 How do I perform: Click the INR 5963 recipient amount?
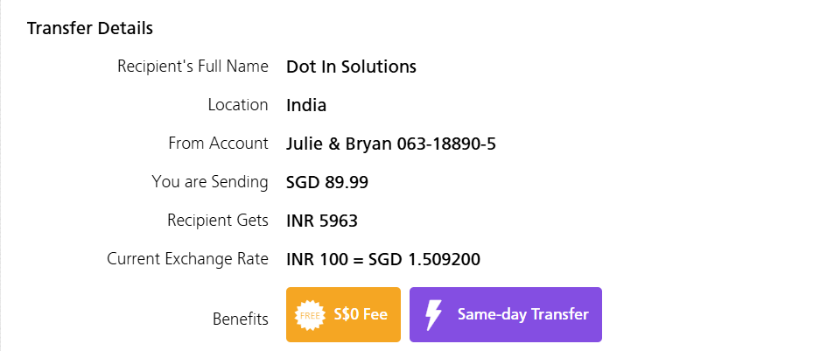pos(322,221)
